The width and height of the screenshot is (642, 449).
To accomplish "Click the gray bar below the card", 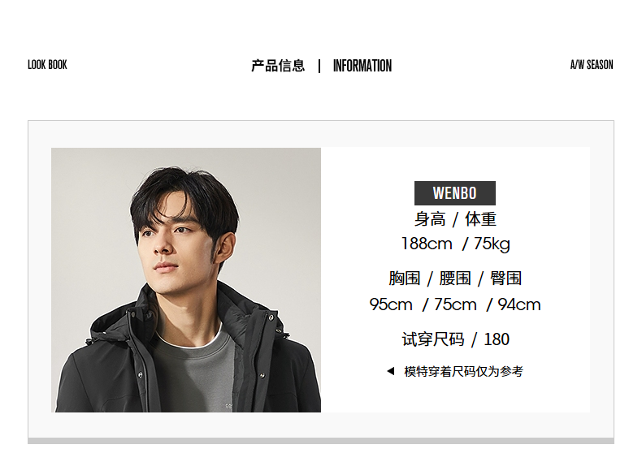I will point(321,441).
